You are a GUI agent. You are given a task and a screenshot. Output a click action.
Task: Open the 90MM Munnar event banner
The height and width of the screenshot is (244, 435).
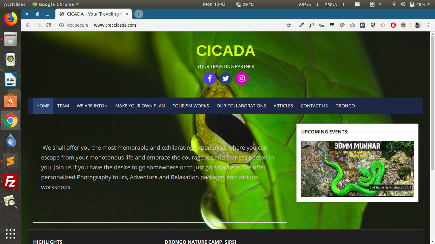tap(357, 169)
